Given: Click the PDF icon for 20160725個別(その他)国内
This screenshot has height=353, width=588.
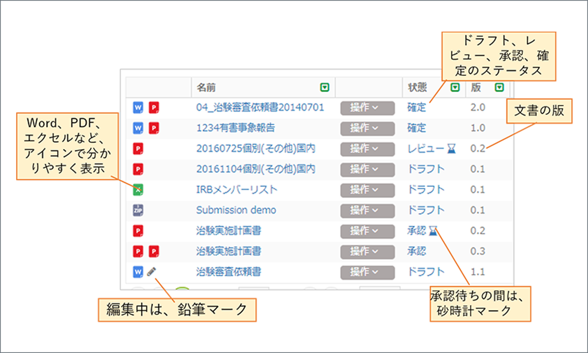Looking at the screenshot, I should click(137, 149).
